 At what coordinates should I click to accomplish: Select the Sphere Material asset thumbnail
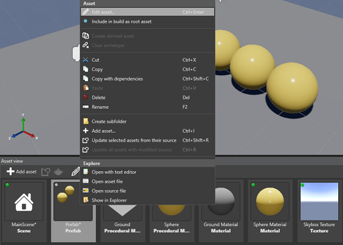point(270,202)
